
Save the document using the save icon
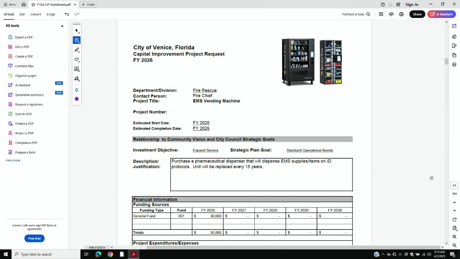tap(381, 14)
